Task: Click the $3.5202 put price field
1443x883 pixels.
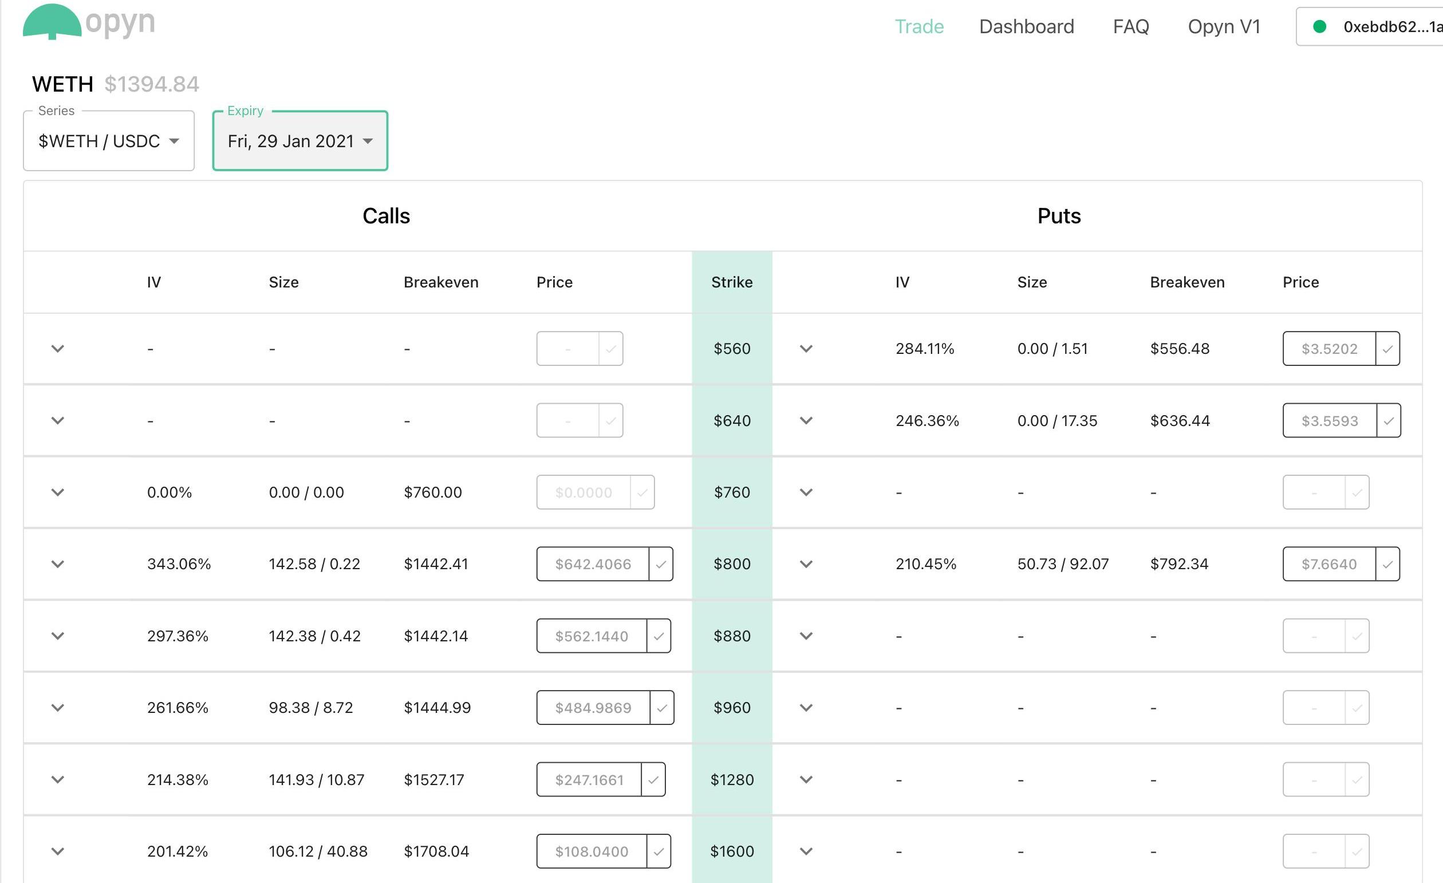Action: (x=1329, y=349)
